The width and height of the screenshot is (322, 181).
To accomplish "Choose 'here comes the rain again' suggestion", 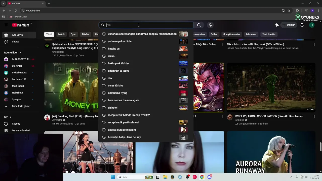I will (x=146, y=100).
